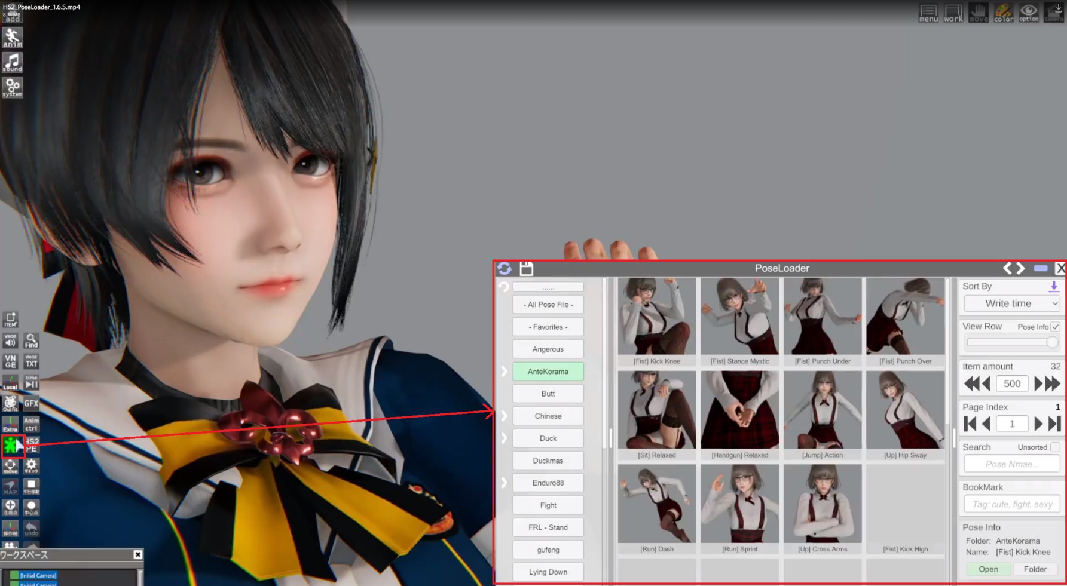Select the FRL - Stand folder
The image size is (1067, 586).
point(548,527)
